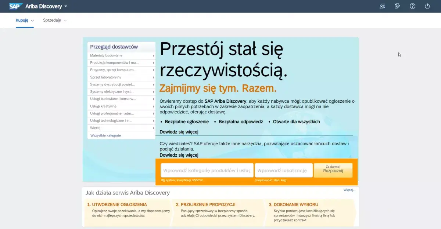Click the Otwarte dla wszystkich bullet text

coord(296,121)
